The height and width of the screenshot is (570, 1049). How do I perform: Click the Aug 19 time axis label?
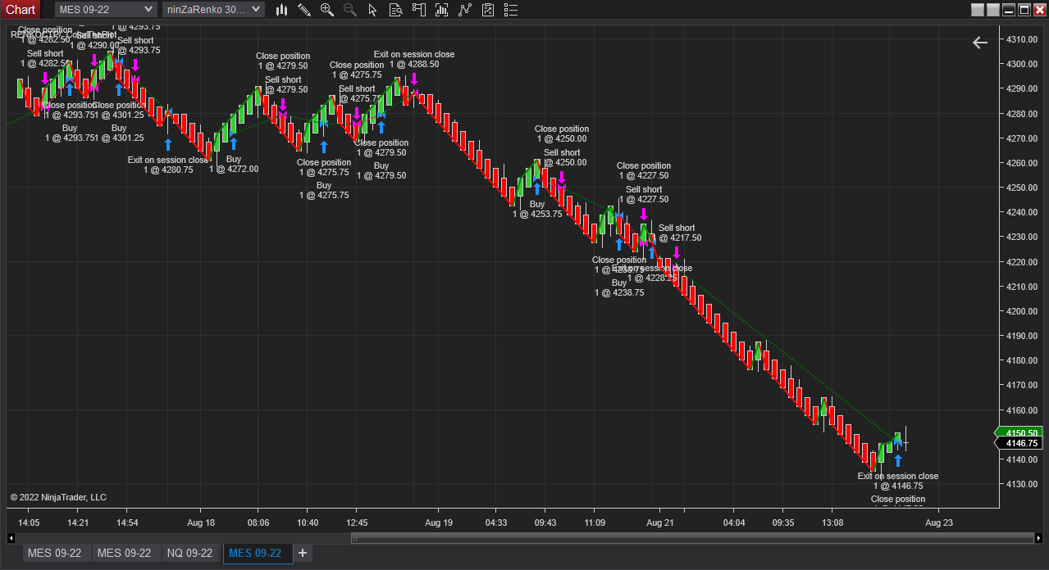pos(439,522)
